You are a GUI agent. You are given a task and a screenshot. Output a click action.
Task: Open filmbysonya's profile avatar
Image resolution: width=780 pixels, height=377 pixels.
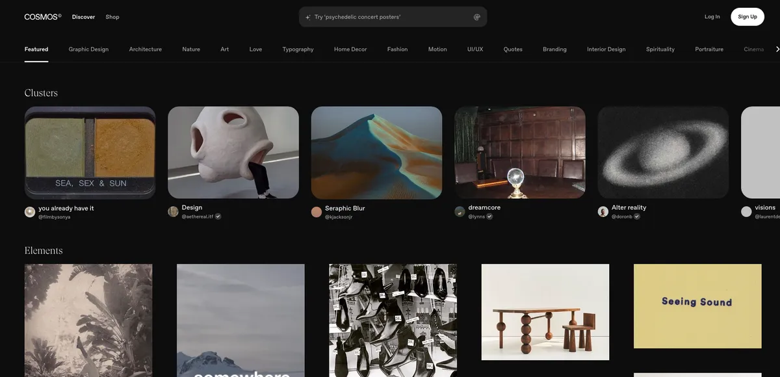click(x=30, y=212)
